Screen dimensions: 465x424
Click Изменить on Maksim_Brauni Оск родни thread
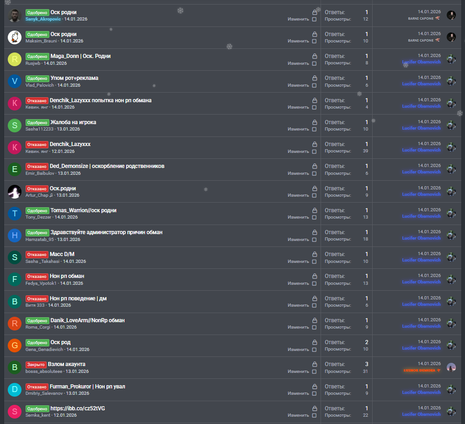click(x=298, y=41)
